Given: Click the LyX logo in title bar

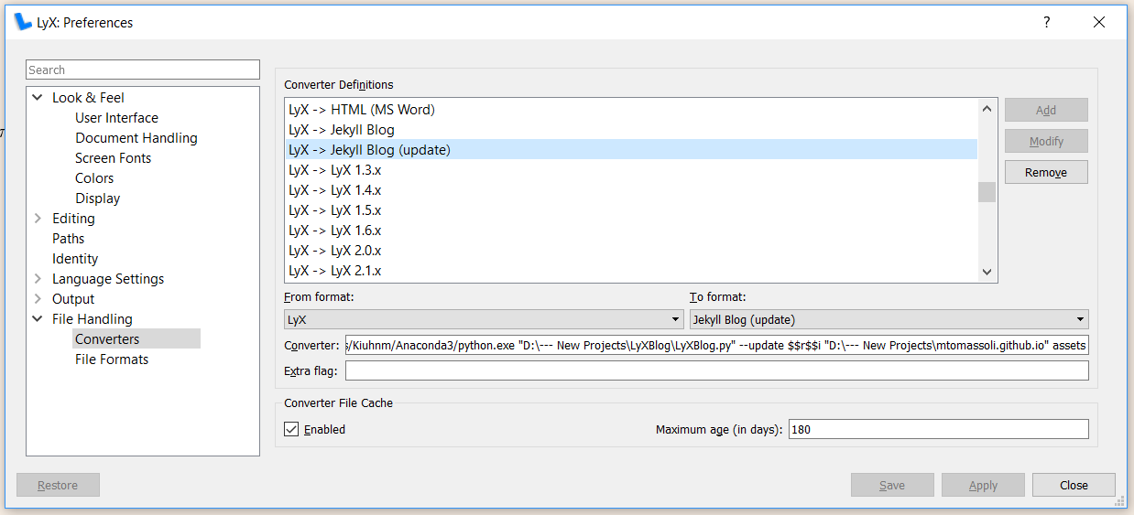Looking at the screenshot, I should pos(23,22).
